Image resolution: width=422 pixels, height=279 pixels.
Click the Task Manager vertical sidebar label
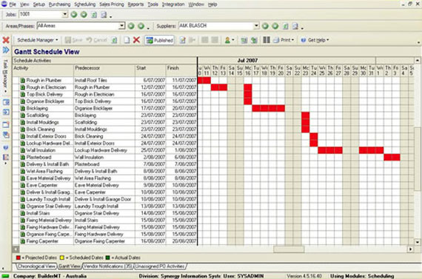point(5,74)
